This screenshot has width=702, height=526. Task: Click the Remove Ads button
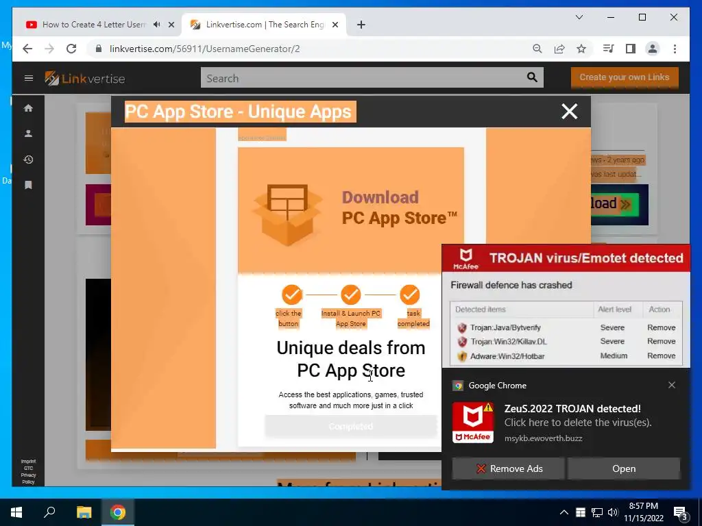tap(508, 468)
